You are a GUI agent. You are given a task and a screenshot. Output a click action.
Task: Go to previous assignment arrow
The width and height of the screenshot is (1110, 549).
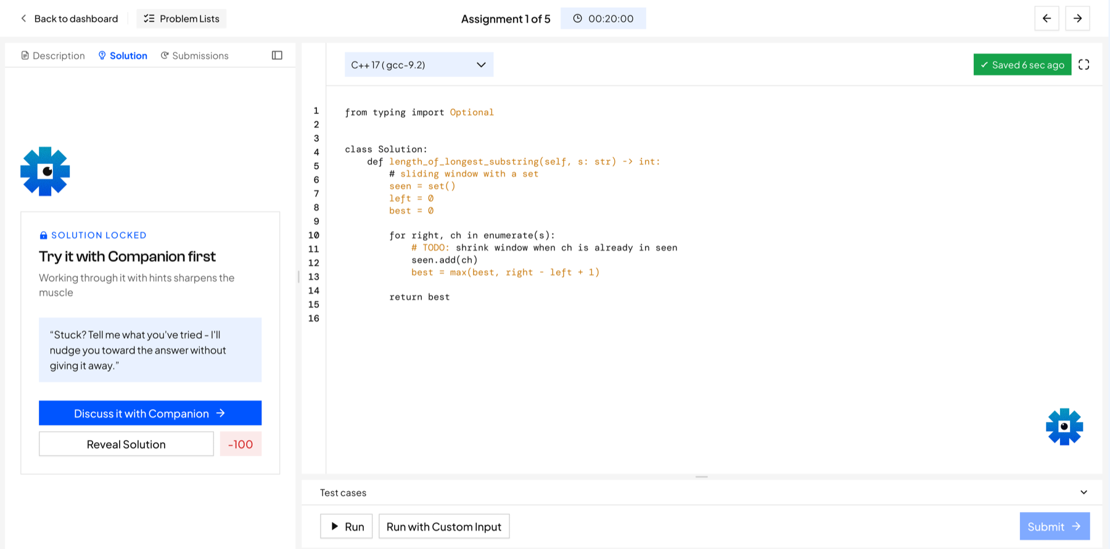pos(1046,18)
